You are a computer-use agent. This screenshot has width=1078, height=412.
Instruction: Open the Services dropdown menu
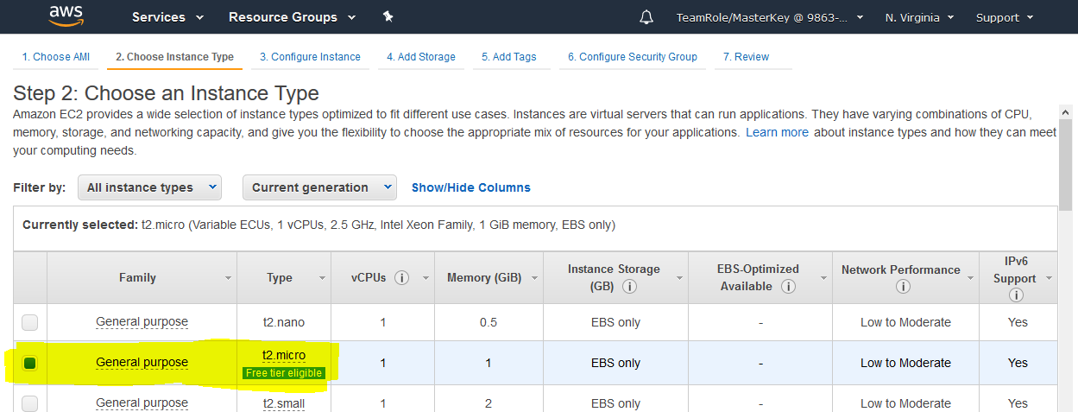167,17
